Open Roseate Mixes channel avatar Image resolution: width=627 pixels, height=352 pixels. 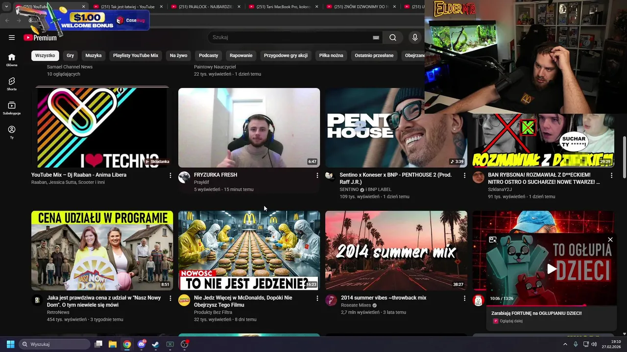tap(331, 300)
